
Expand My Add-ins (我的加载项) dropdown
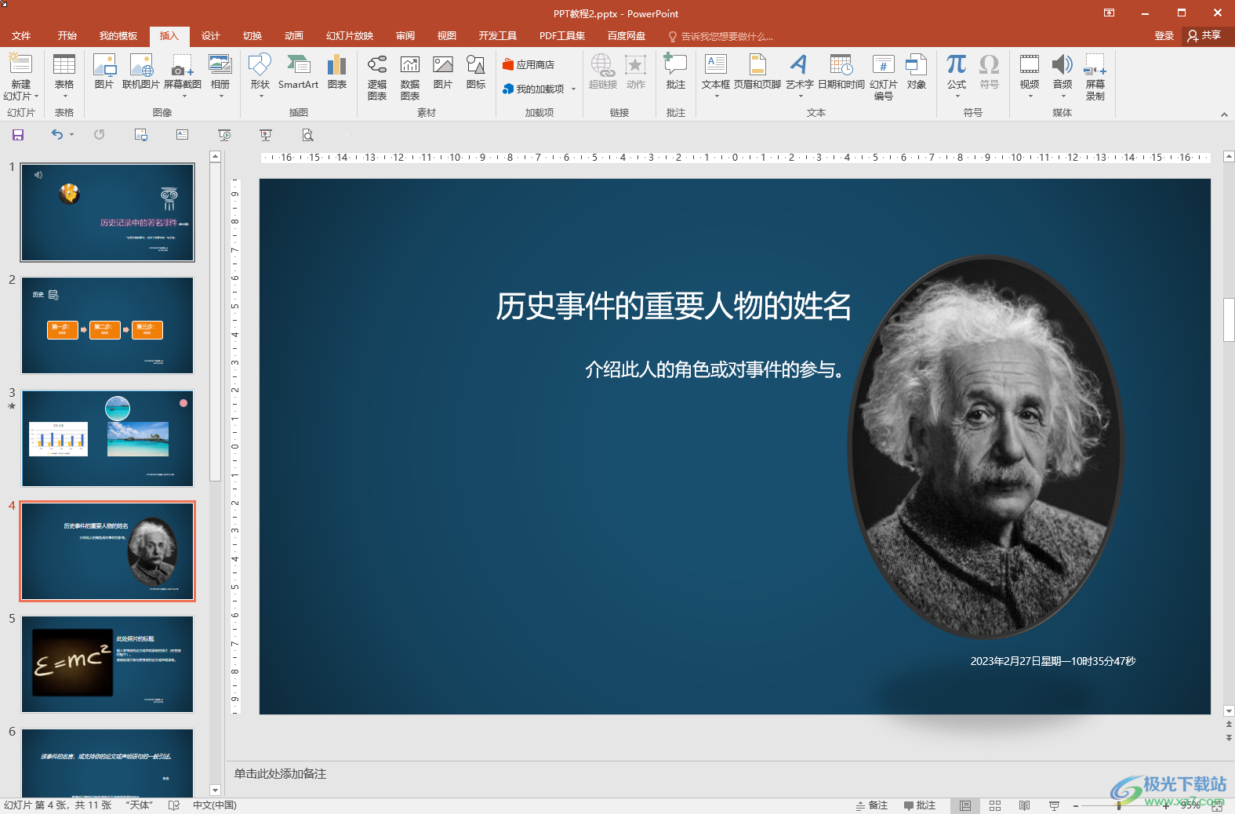click(x=574, y=89)
